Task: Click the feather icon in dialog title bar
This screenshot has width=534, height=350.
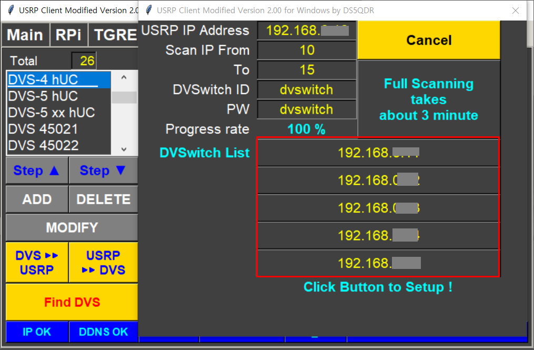Action: click(x=148, y=10)
